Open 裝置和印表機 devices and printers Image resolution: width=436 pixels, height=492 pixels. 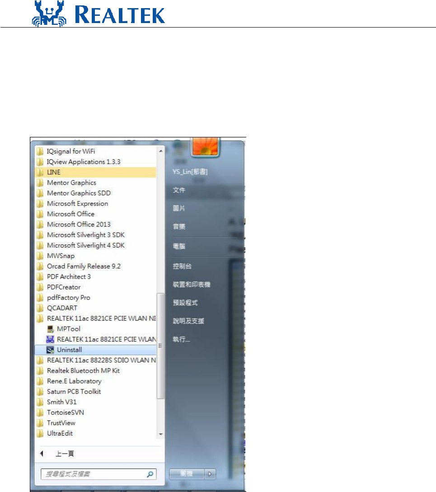pos(192,285)
